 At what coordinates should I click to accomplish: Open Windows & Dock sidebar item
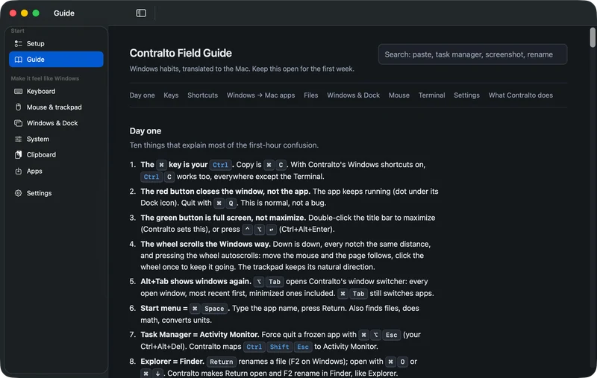click(56, 123)
